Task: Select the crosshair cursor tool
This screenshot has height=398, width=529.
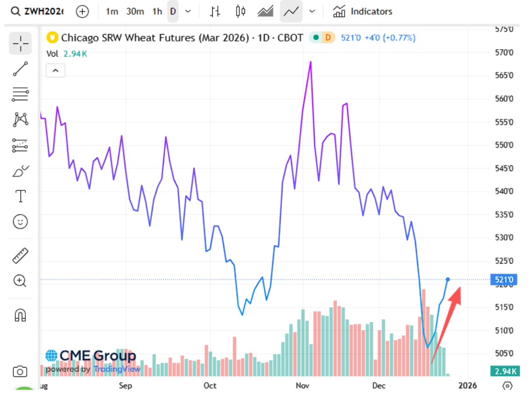Action: (x=20, y=43)
